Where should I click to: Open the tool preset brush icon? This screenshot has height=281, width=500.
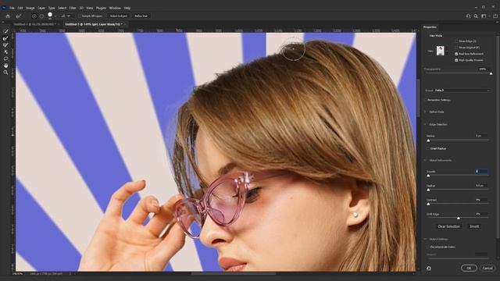pos(19,16)
